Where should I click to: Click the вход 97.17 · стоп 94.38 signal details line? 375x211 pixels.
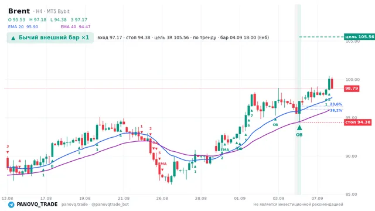click(183, 38)
